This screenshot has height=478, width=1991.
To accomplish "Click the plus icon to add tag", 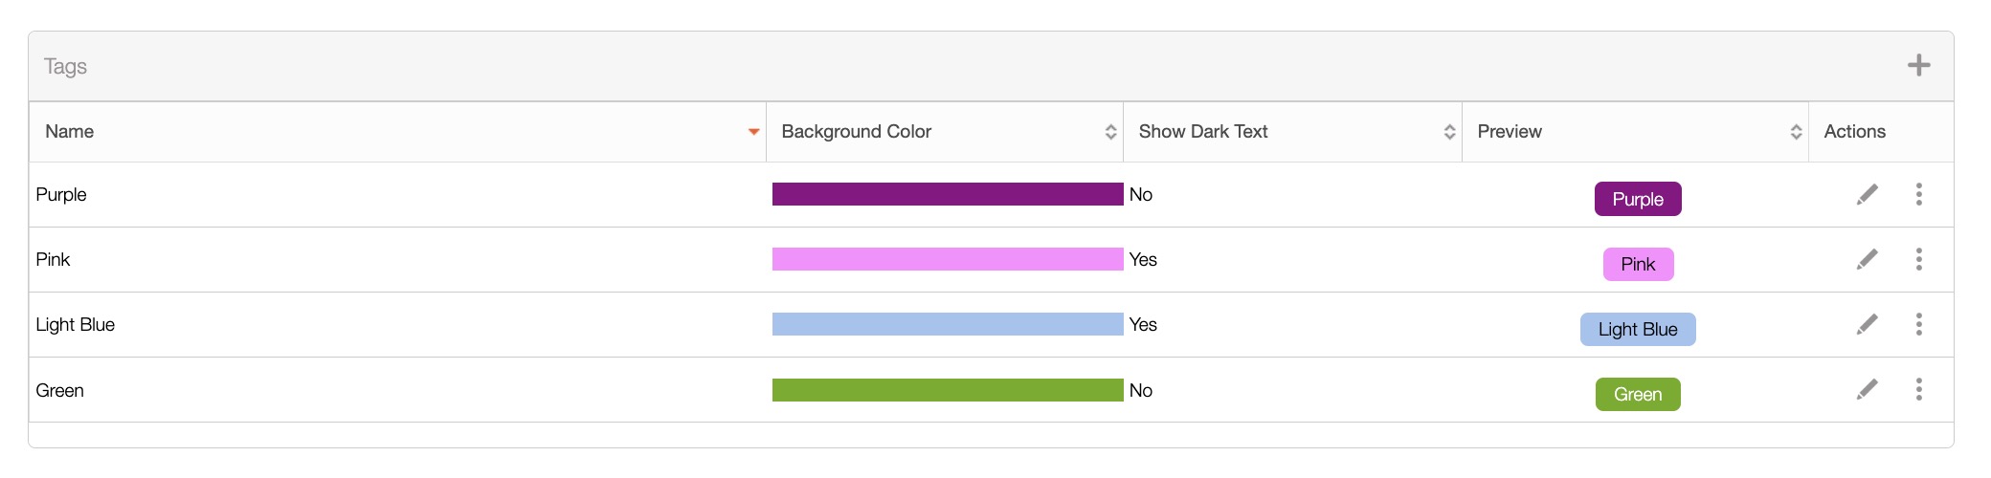I will tap(1918, 65).
